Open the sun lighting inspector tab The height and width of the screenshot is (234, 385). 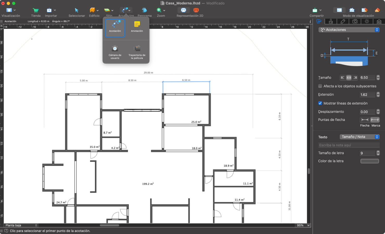coord(367,21)
